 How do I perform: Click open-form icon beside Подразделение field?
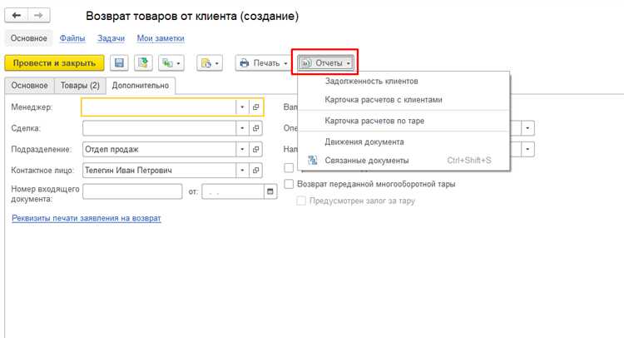(x=256, y=149)
